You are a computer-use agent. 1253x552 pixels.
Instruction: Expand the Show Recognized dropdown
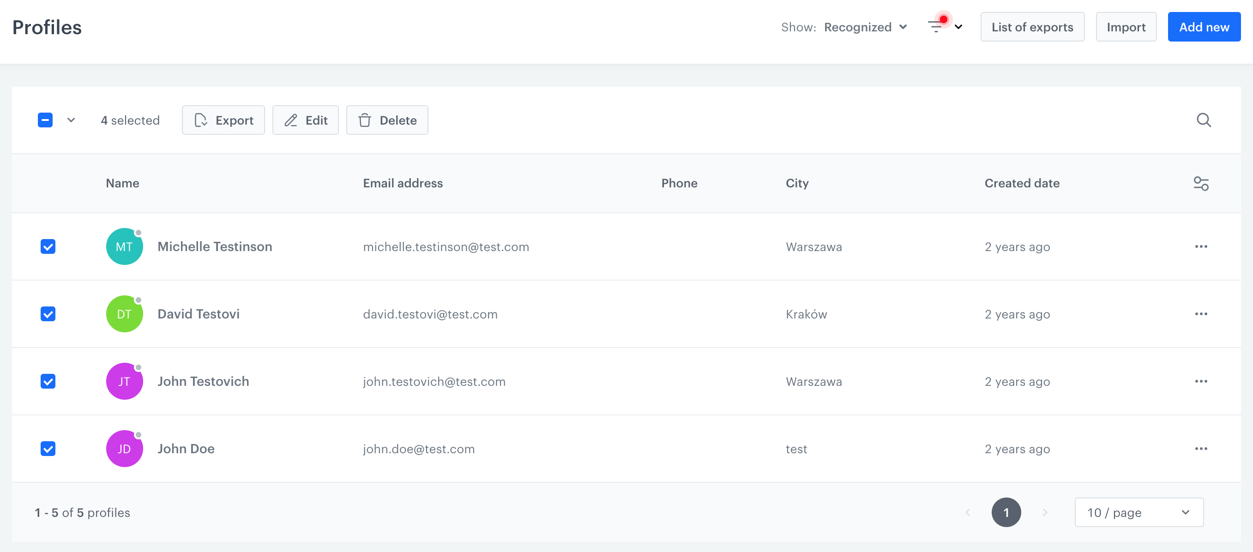click(866, 28)
